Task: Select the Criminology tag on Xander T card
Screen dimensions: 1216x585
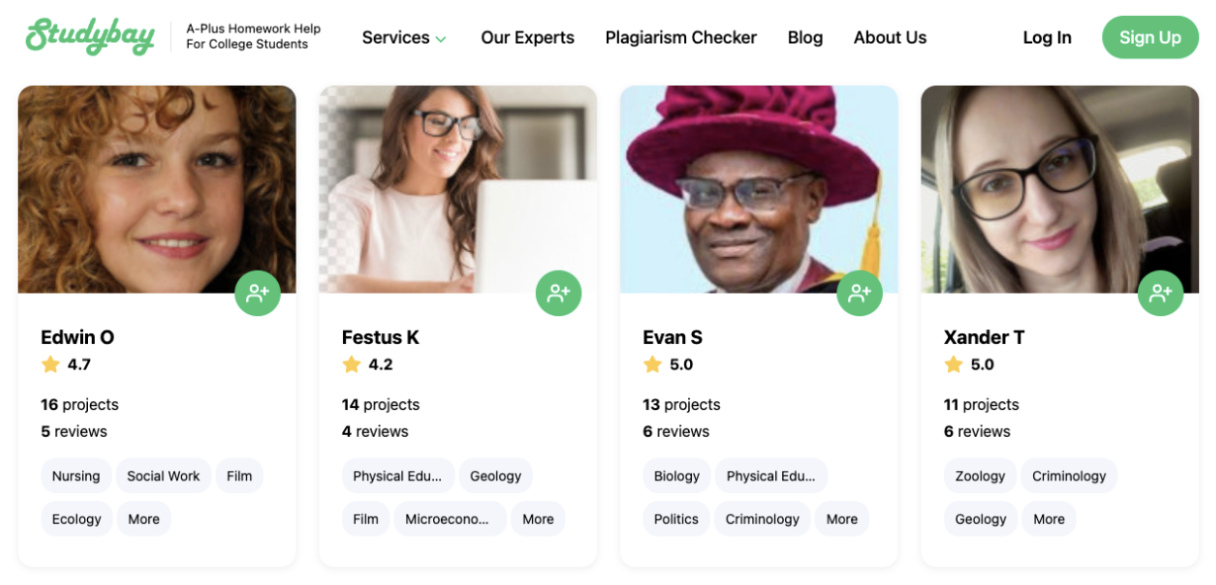Action: coord(1069,475)
